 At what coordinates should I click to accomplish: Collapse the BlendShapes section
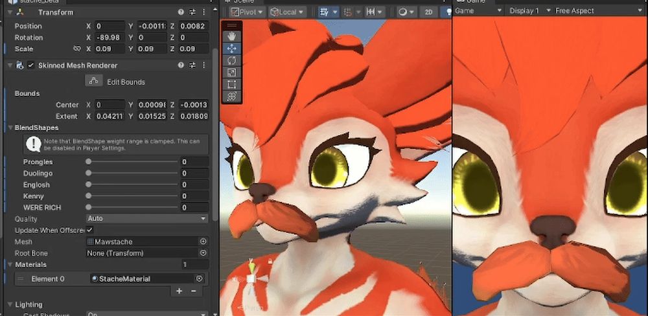[10, 128]
